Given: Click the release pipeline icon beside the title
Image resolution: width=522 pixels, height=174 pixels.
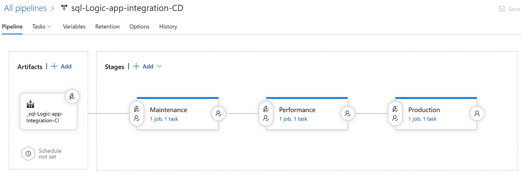Looking at the screenshot, I should click(64, 8).
